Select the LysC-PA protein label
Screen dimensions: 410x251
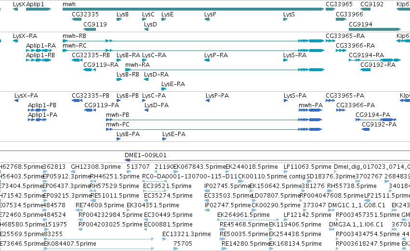(154, 96)
